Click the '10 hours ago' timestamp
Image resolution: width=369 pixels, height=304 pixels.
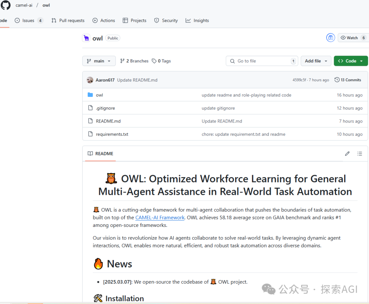pos(350,134)
